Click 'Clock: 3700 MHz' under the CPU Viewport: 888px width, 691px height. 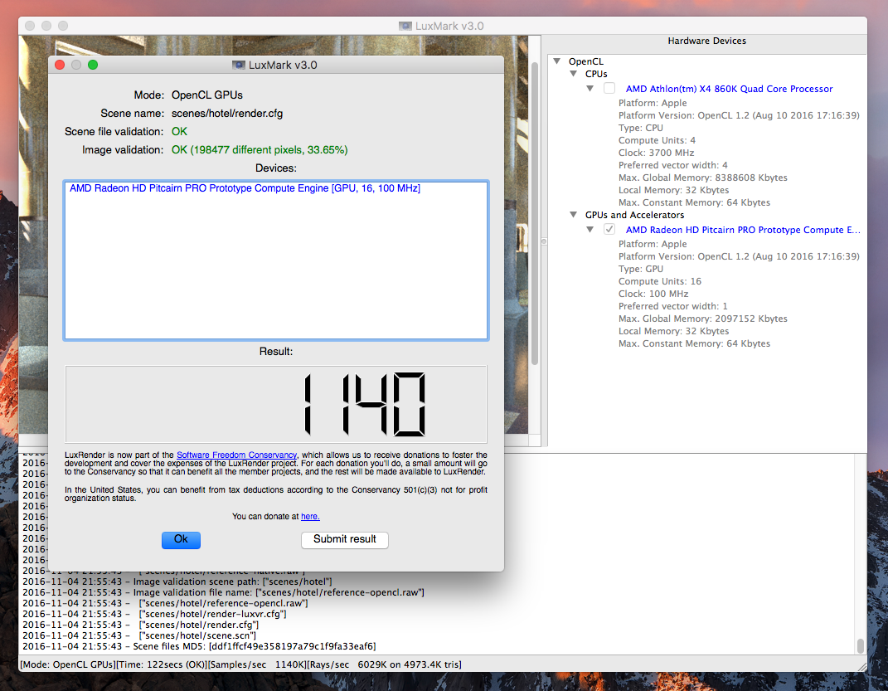coord(656,153)
